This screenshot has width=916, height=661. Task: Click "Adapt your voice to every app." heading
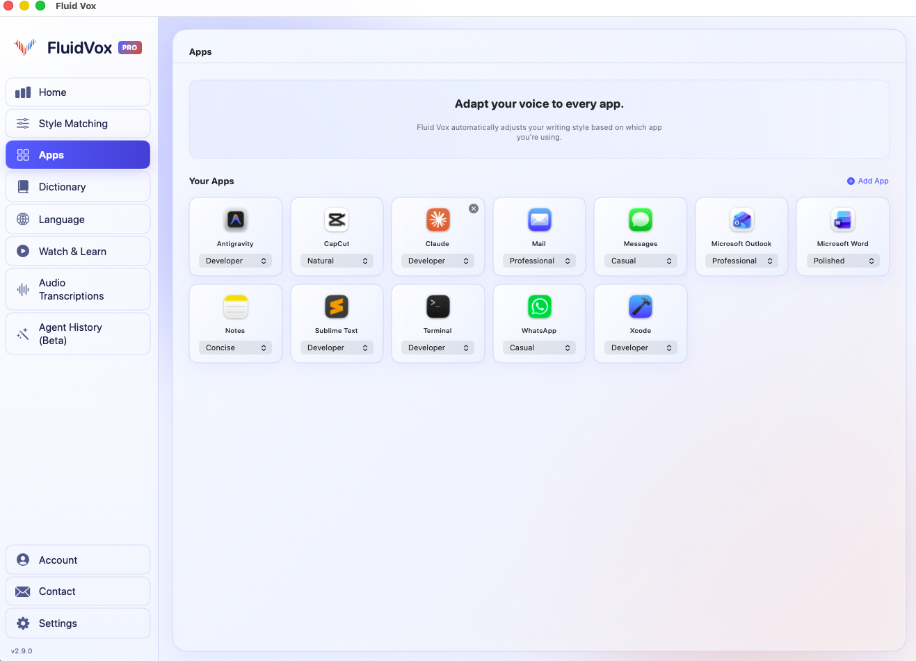[x=539, y=104]
